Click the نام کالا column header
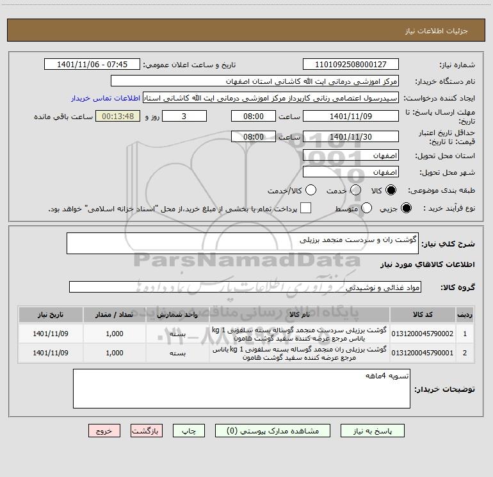Viewport: 493px width, 477px height. (x=300, y=315)
